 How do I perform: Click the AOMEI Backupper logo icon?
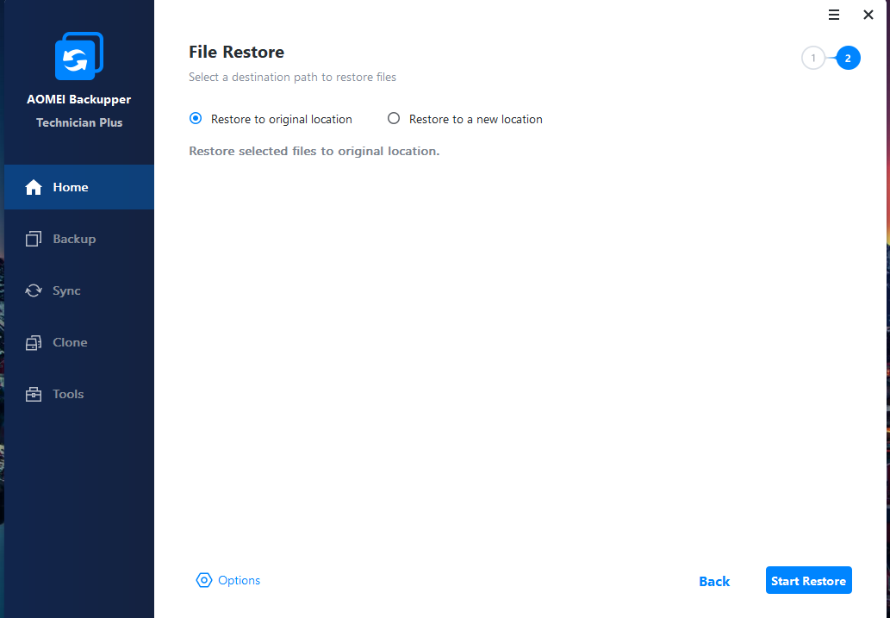[78, 57]
